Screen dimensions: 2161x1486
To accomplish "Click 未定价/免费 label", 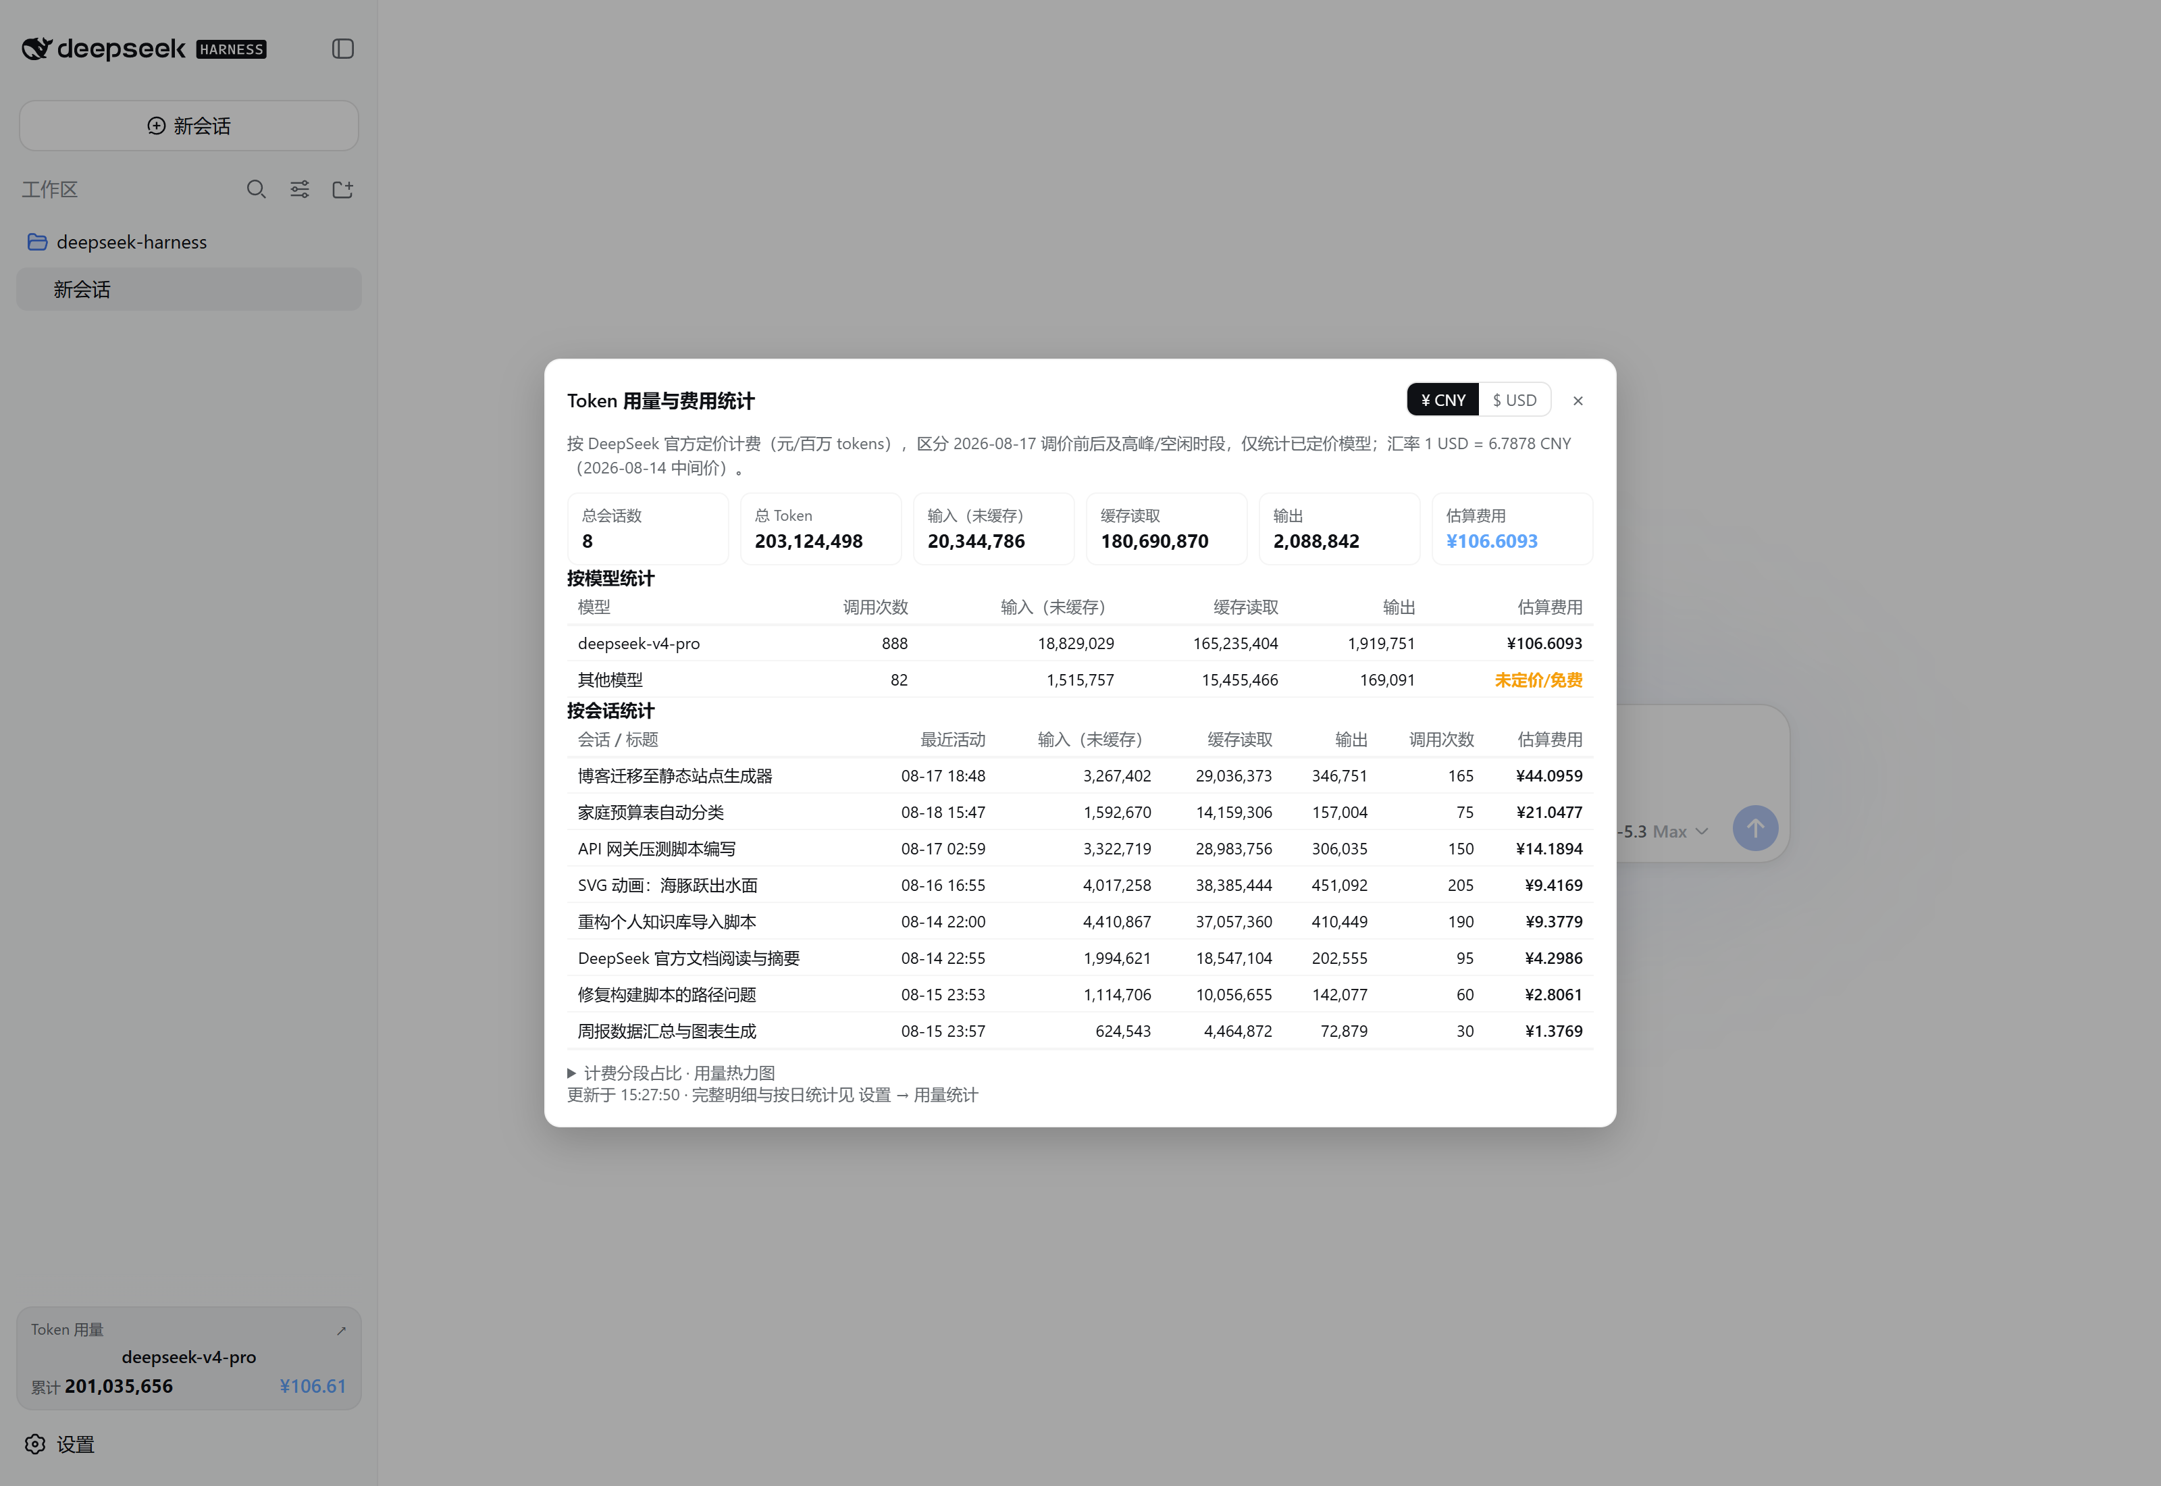I will point(1538,680).
